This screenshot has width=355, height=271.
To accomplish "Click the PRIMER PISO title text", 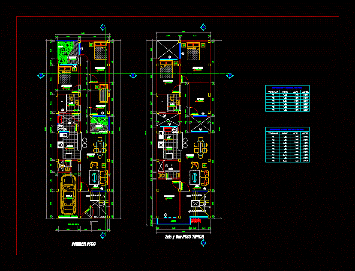I will tap(84, 244).
